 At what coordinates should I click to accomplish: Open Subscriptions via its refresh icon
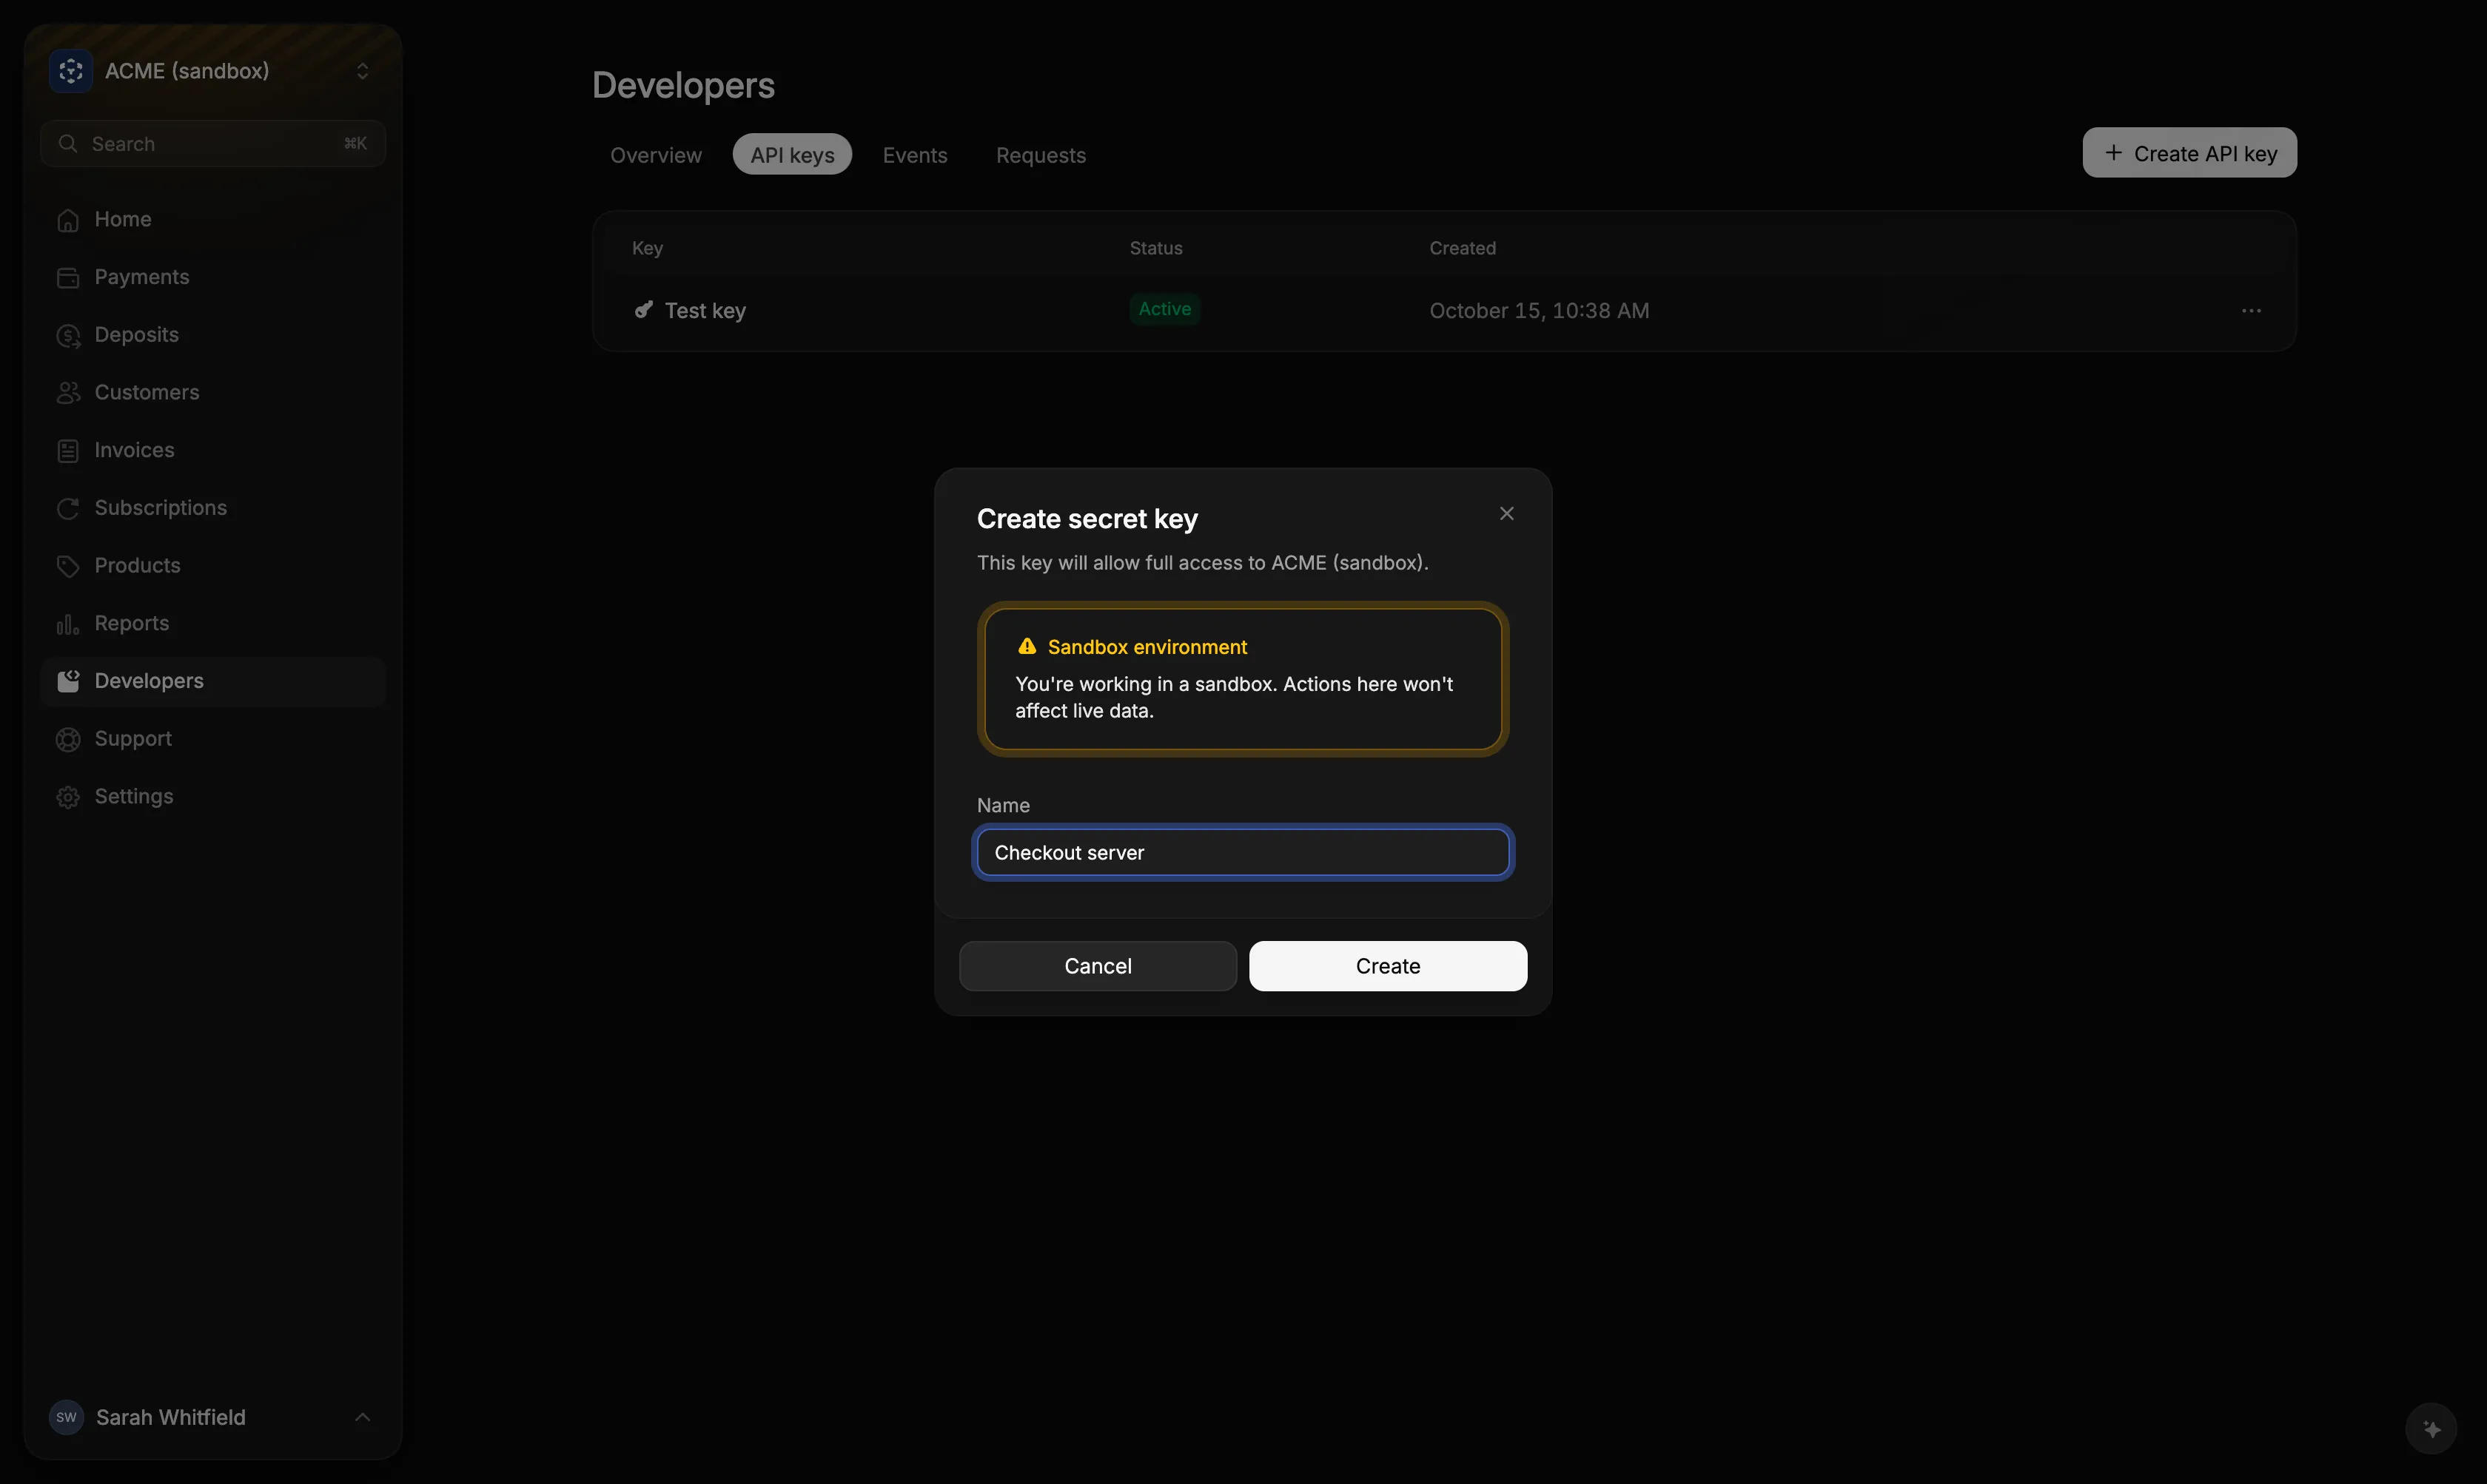click(x=68, y=509)
